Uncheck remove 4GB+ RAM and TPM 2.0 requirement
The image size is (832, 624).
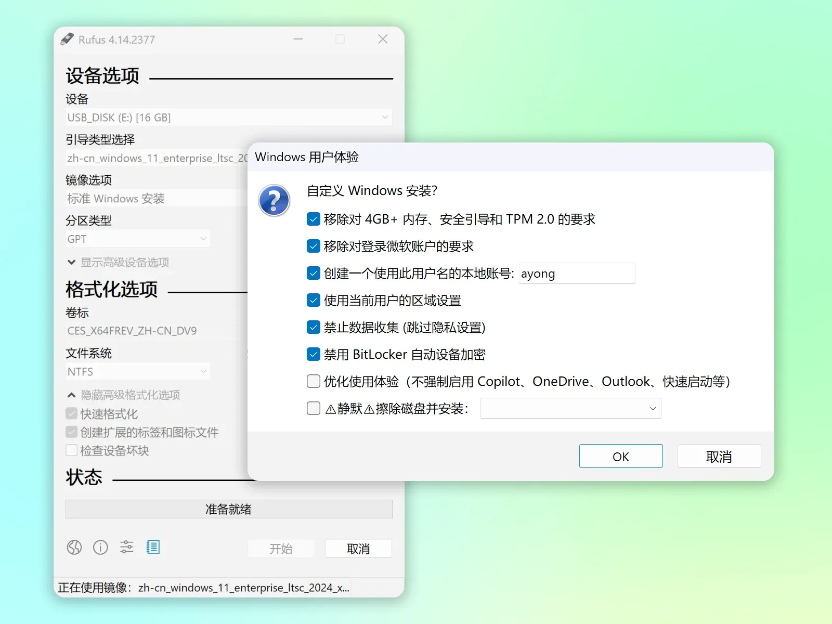314,219
